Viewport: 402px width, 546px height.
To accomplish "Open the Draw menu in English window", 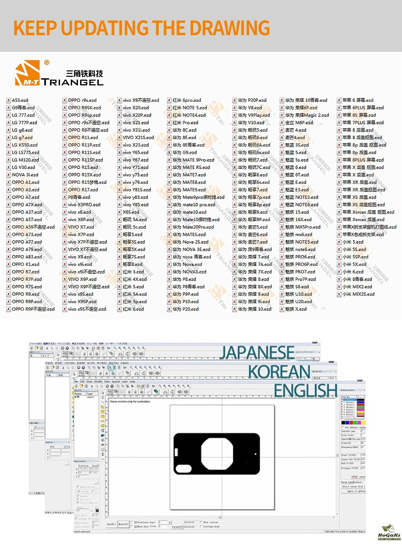I will click(89, 382).
